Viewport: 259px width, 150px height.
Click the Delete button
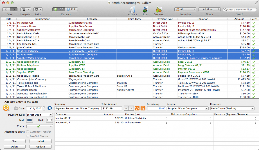(x=15, y=147)
